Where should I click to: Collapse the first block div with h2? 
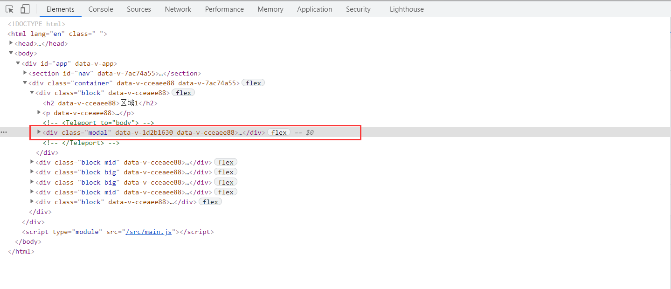pyautogui.click(x=32, y=93)
